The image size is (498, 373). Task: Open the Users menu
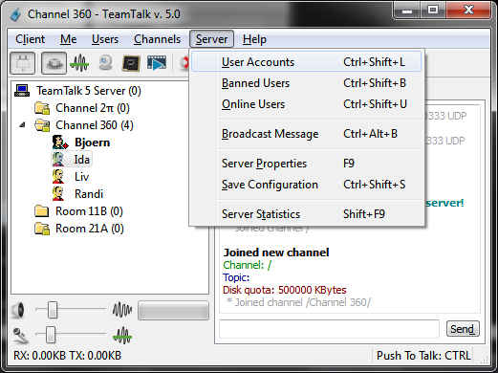(105, 39)
